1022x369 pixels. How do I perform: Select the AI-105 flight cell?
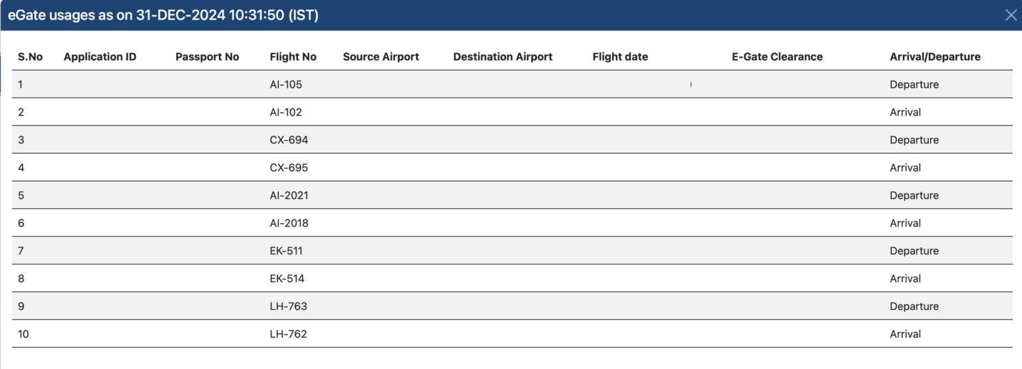click(285, 85)
